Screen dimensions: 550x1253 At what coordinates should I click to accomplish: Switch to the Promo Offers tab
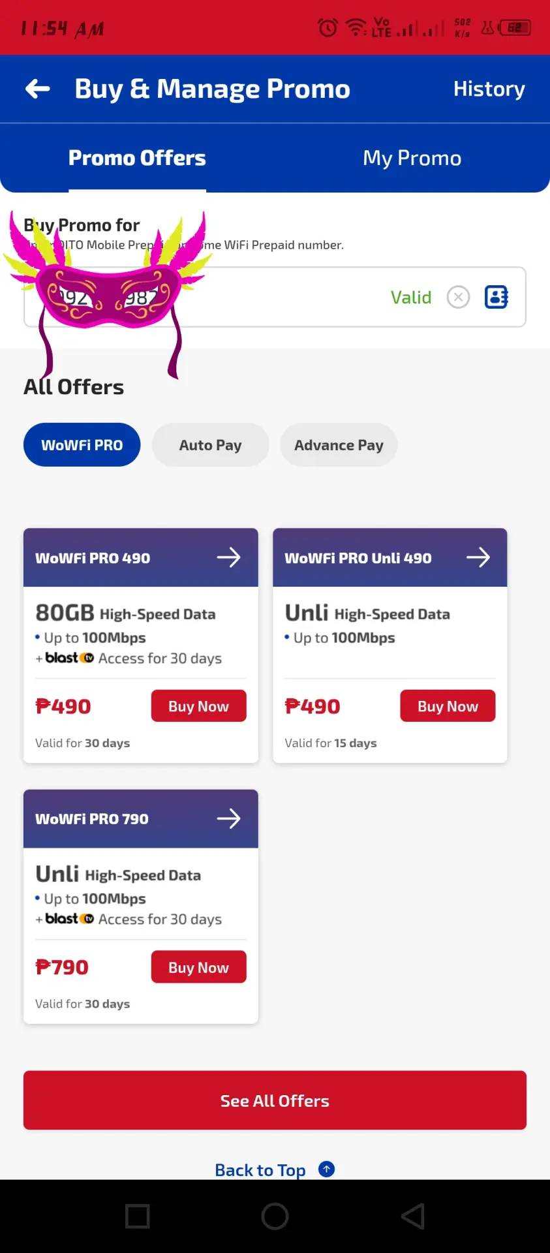137,158
